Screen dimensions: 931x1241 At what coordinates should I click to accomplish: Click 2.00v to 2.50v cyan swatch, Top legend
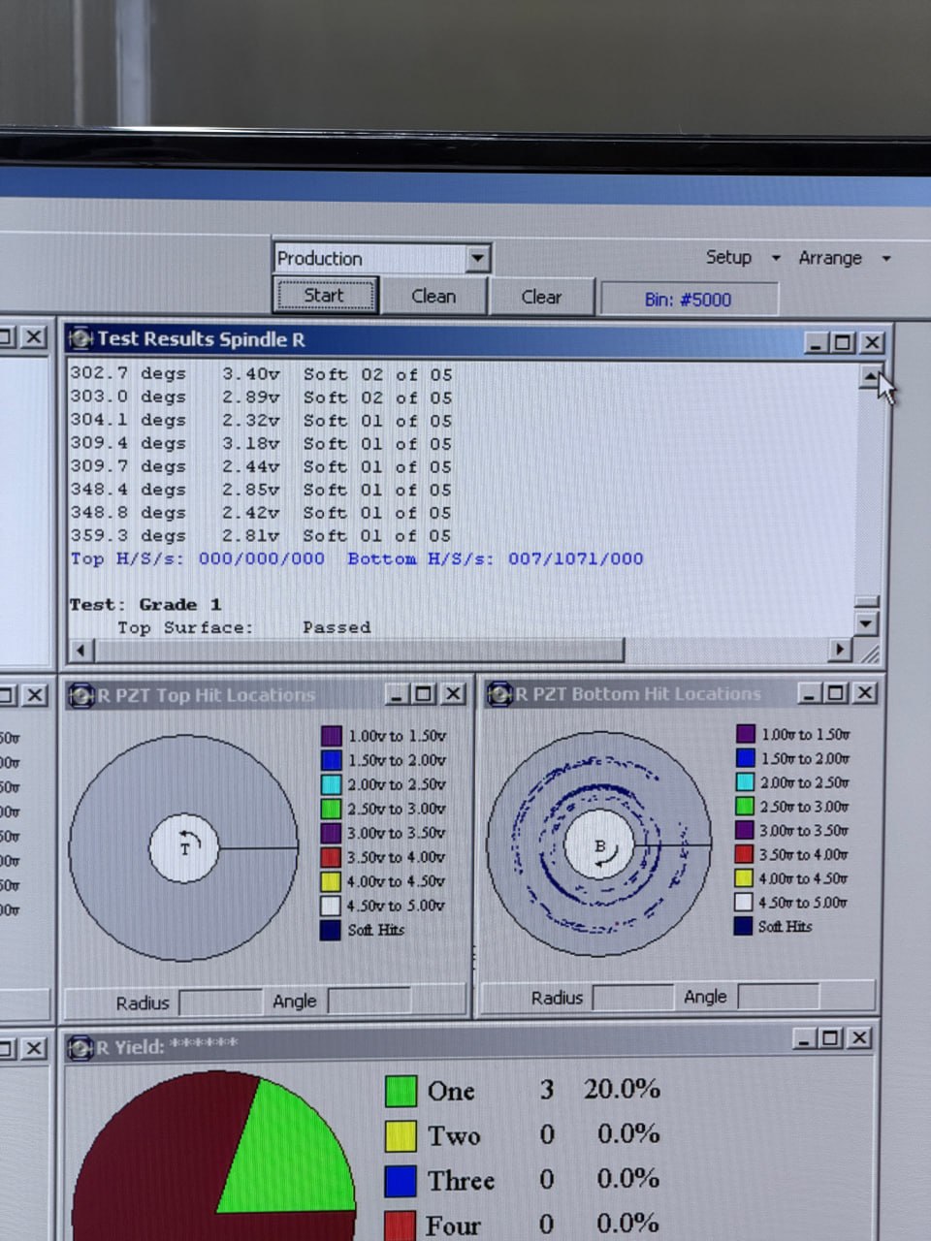point(332,784)
